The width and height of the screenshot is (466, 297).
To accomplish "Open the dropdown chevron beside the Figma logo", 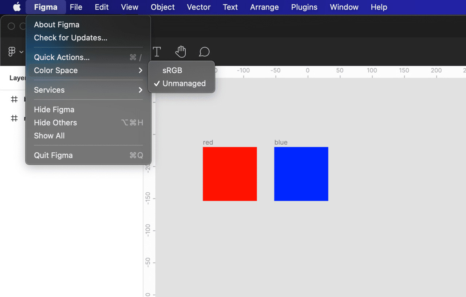I will [x=21, y=52].
